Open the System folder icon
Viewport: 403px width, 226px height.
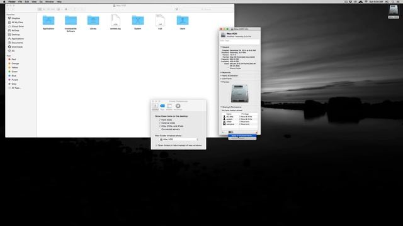138,20
